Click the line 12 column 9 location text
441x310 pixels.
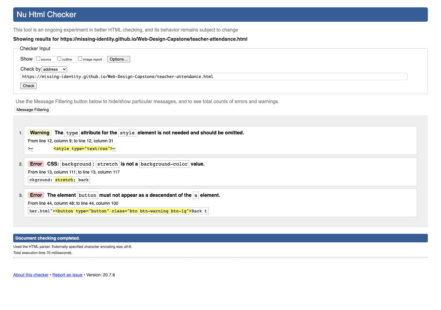coord(70,141)
